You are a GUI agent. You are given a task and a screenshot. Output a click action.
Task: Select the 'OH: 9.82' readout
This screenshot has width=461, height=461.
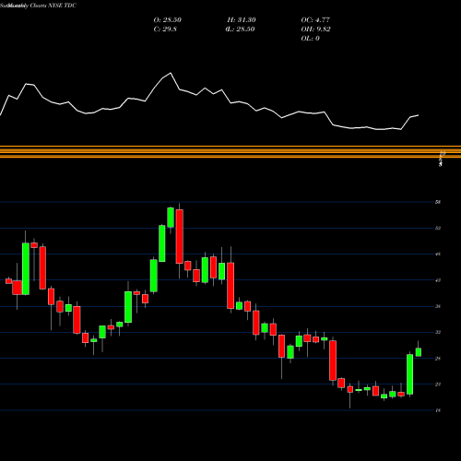[315, 30]
